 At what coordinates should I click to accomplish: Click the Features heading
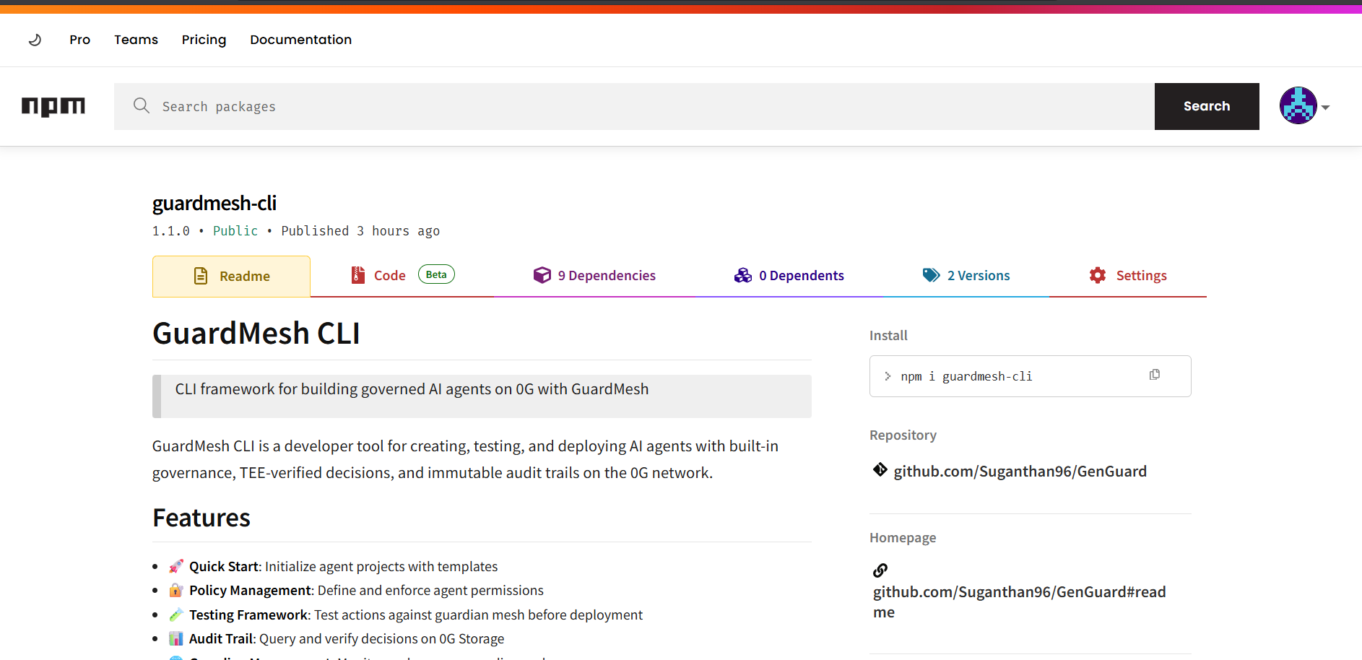[x=201, y=518]
